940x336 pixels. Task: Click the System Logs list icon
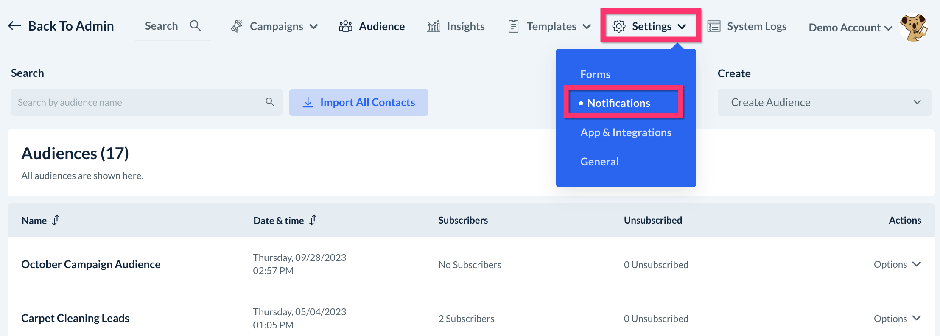714,26
